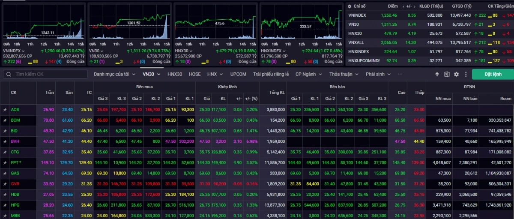The height and width of the screenshot is (219, 514).
Task: Focus the Tìm kiếm CK search field
Action: click(x=45, y=74)
